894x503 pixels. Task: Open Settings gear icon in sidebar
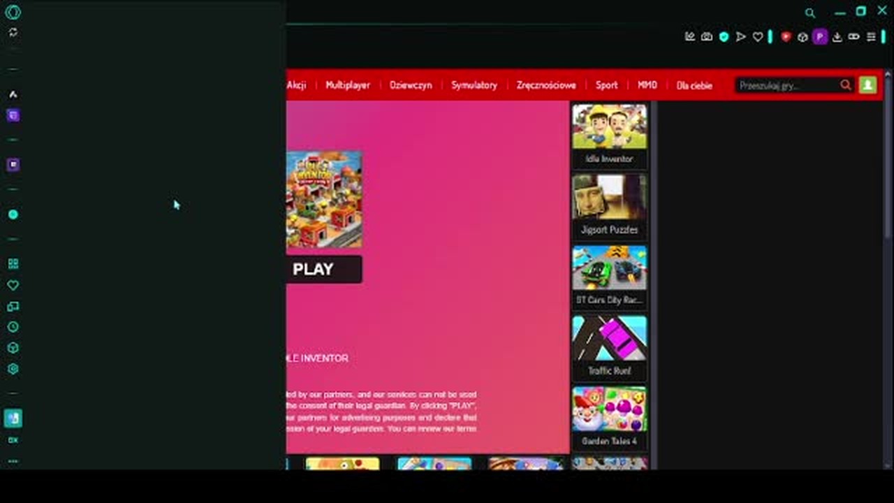pos(13,369)
